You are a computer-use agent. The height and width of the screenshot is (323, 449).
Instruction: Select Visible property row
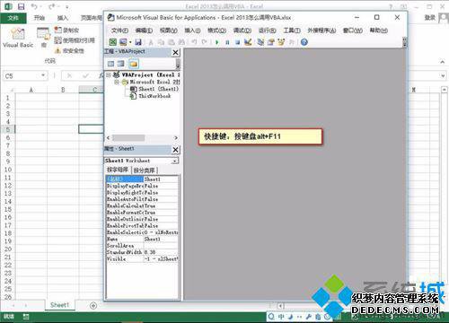(142, 258)
